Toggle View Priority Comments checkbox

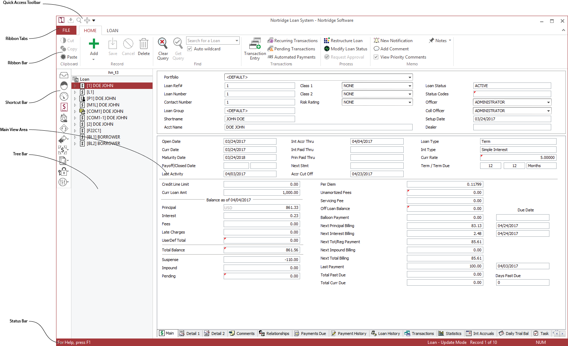tap(376, 57)
